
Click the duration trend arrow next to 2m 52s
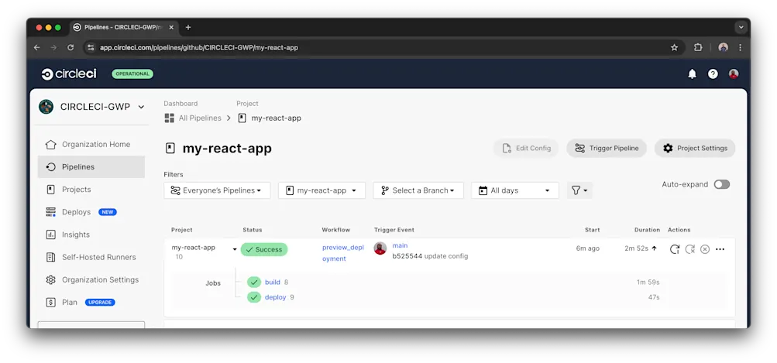[654, 248]
